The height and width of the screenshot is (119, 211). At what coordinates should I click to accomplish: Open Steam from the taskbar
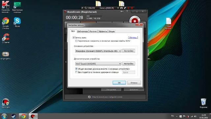14,116
